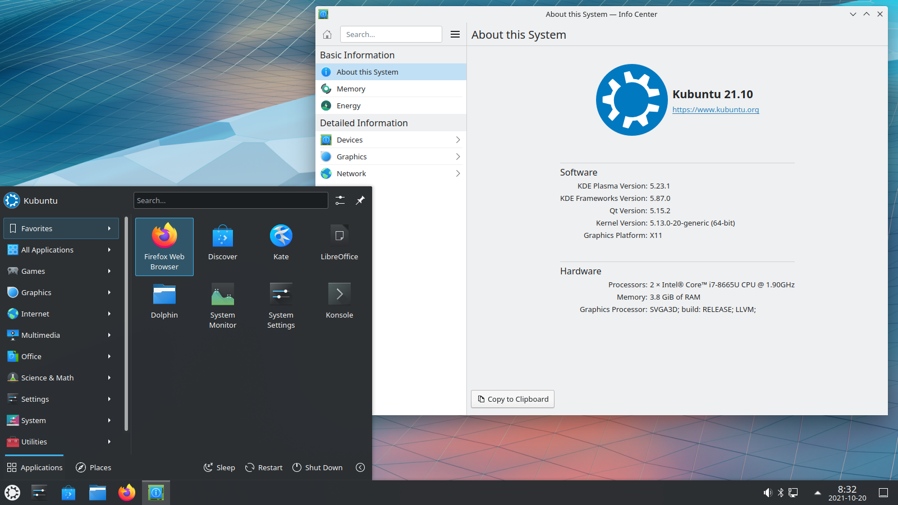Open Internet category

coord(61,314)
